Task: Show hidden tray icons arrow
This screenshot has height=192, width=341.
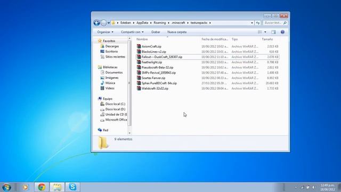Action: [296, 187]
